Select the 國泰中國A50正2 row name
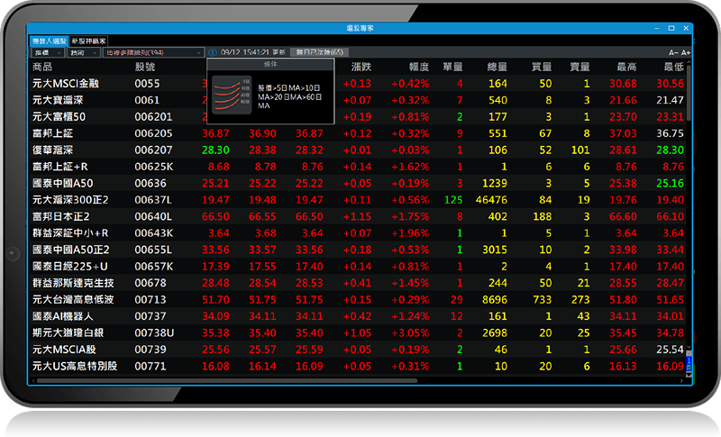Image resolution: width=721 pixels, height=437 pixels. (x=71, y=250)
